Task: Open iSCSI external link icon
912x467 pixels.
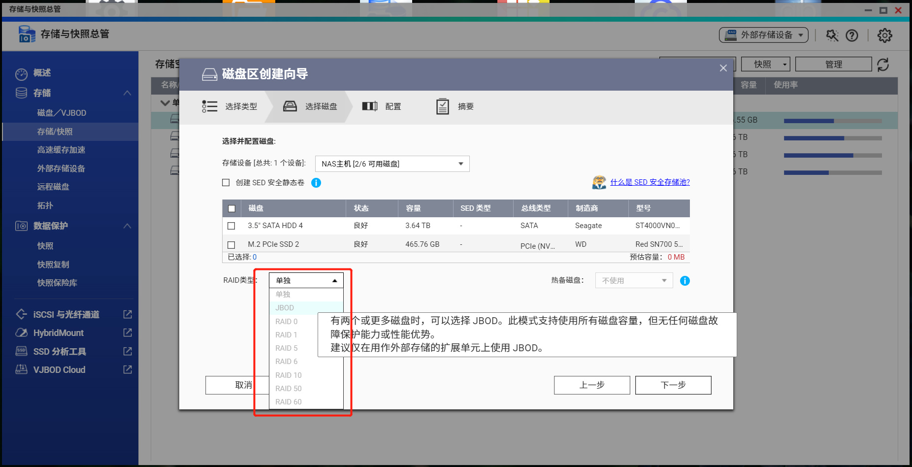Action: point(128,314)
